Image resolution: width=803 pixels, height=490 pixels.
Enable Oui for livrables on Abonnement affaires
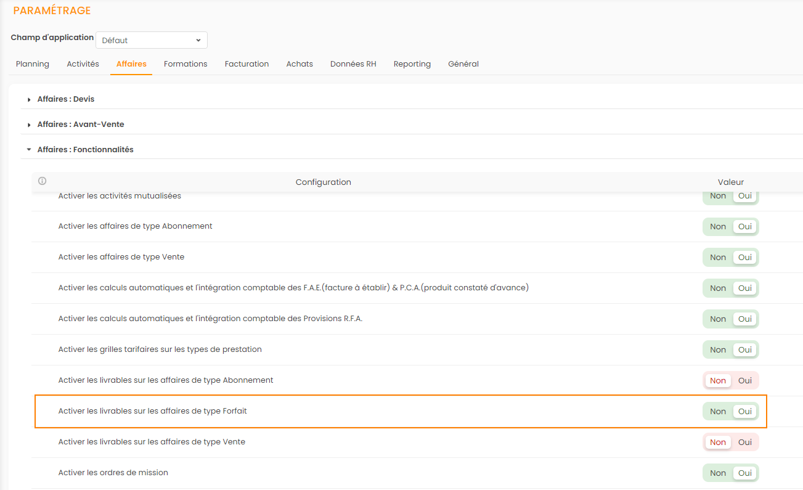pos(745,381)
